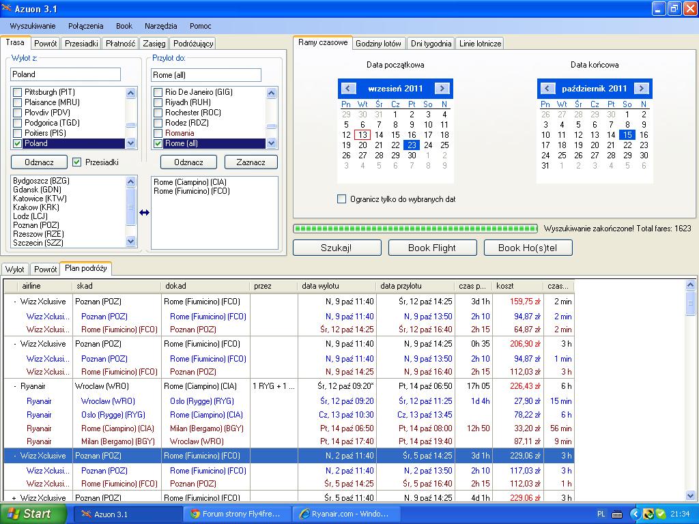699x524 pixels.
Task: Click the previous month arrow on start calendar
Action: [348, 88]
